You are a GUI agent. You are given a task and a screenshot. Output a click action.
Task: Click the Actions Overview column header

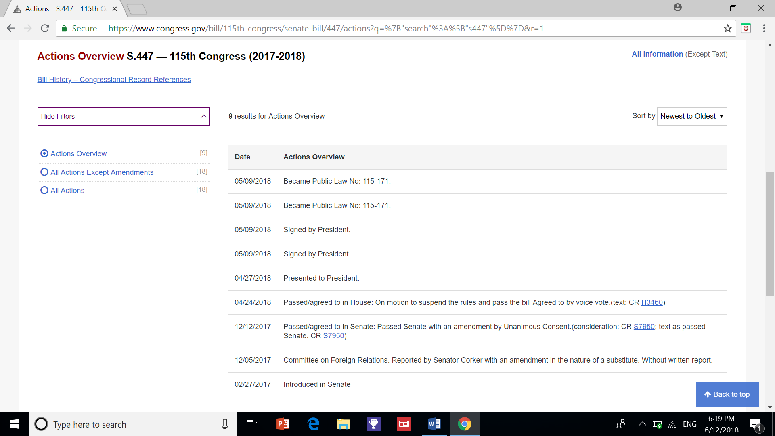coord(314,157)
